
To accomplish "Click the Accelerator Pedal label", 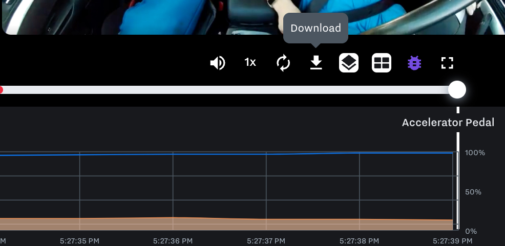I will (448, 122).
